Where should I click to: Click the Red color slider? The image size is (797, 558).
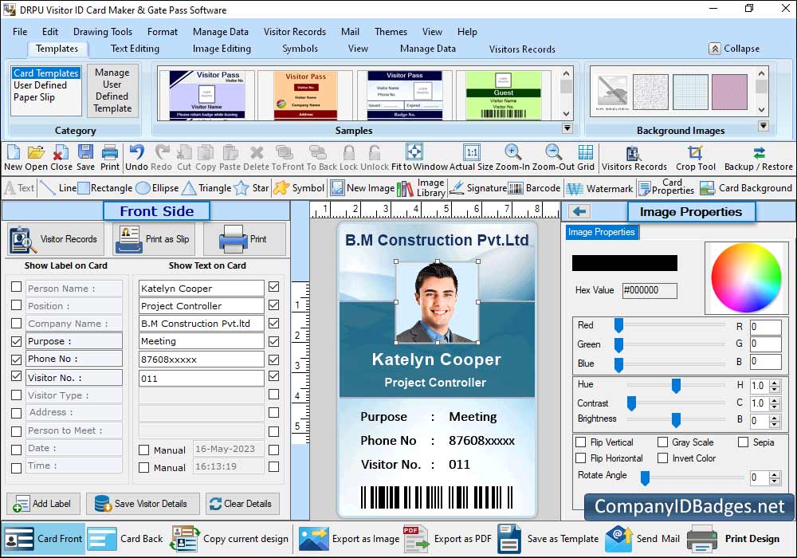618,325
